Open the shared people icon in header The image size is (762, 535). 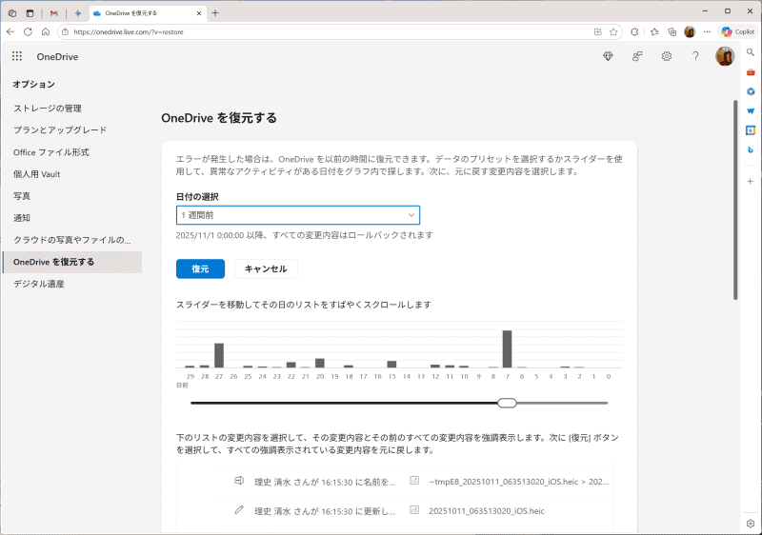(637, 56)
